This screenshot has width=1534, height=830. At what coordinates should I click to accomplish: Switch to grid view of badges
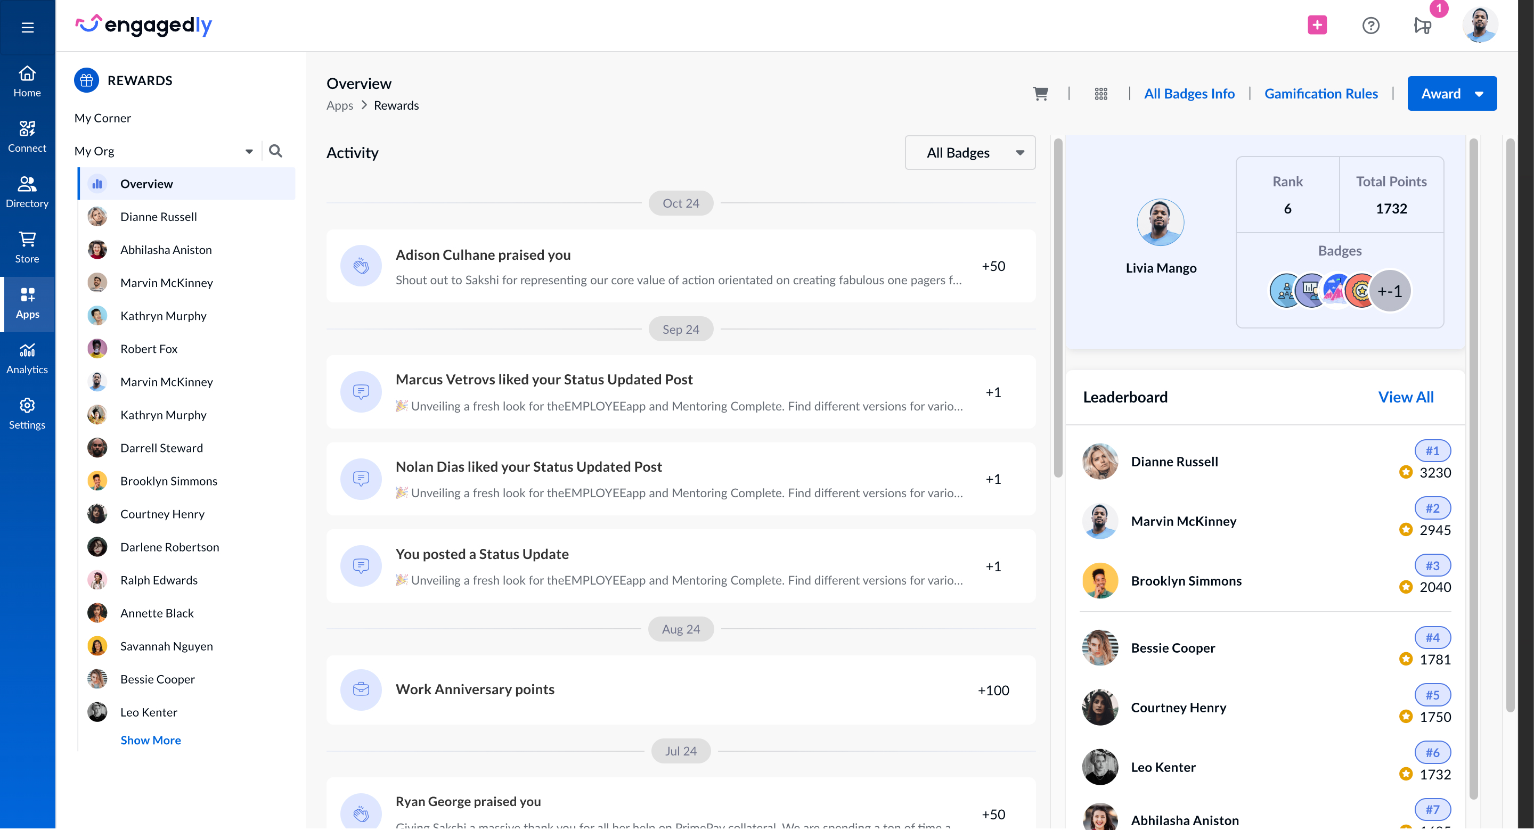pyautogui.click(x=1100, y=94)
